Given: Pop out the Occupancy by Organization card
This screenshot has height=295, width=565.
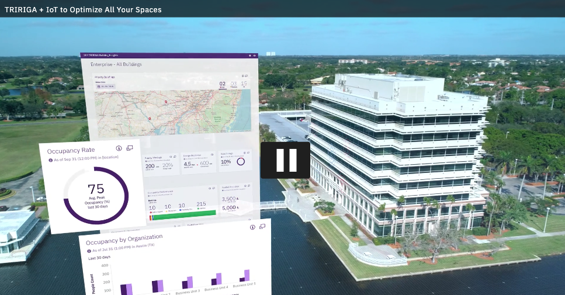Looking at the screenshot, I should click(262, 226).
